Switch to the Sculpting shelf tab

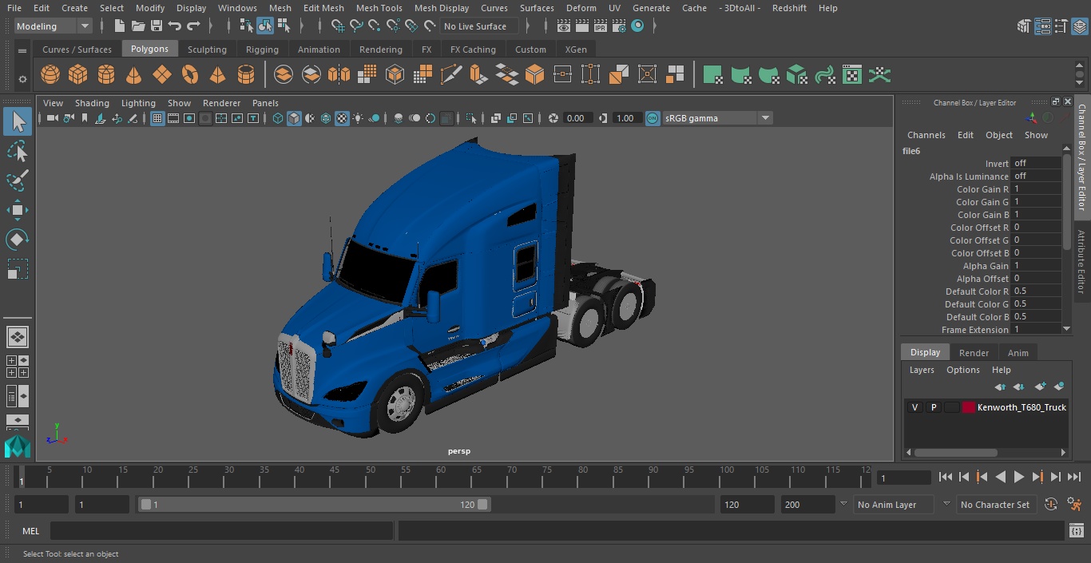[207, 50]
